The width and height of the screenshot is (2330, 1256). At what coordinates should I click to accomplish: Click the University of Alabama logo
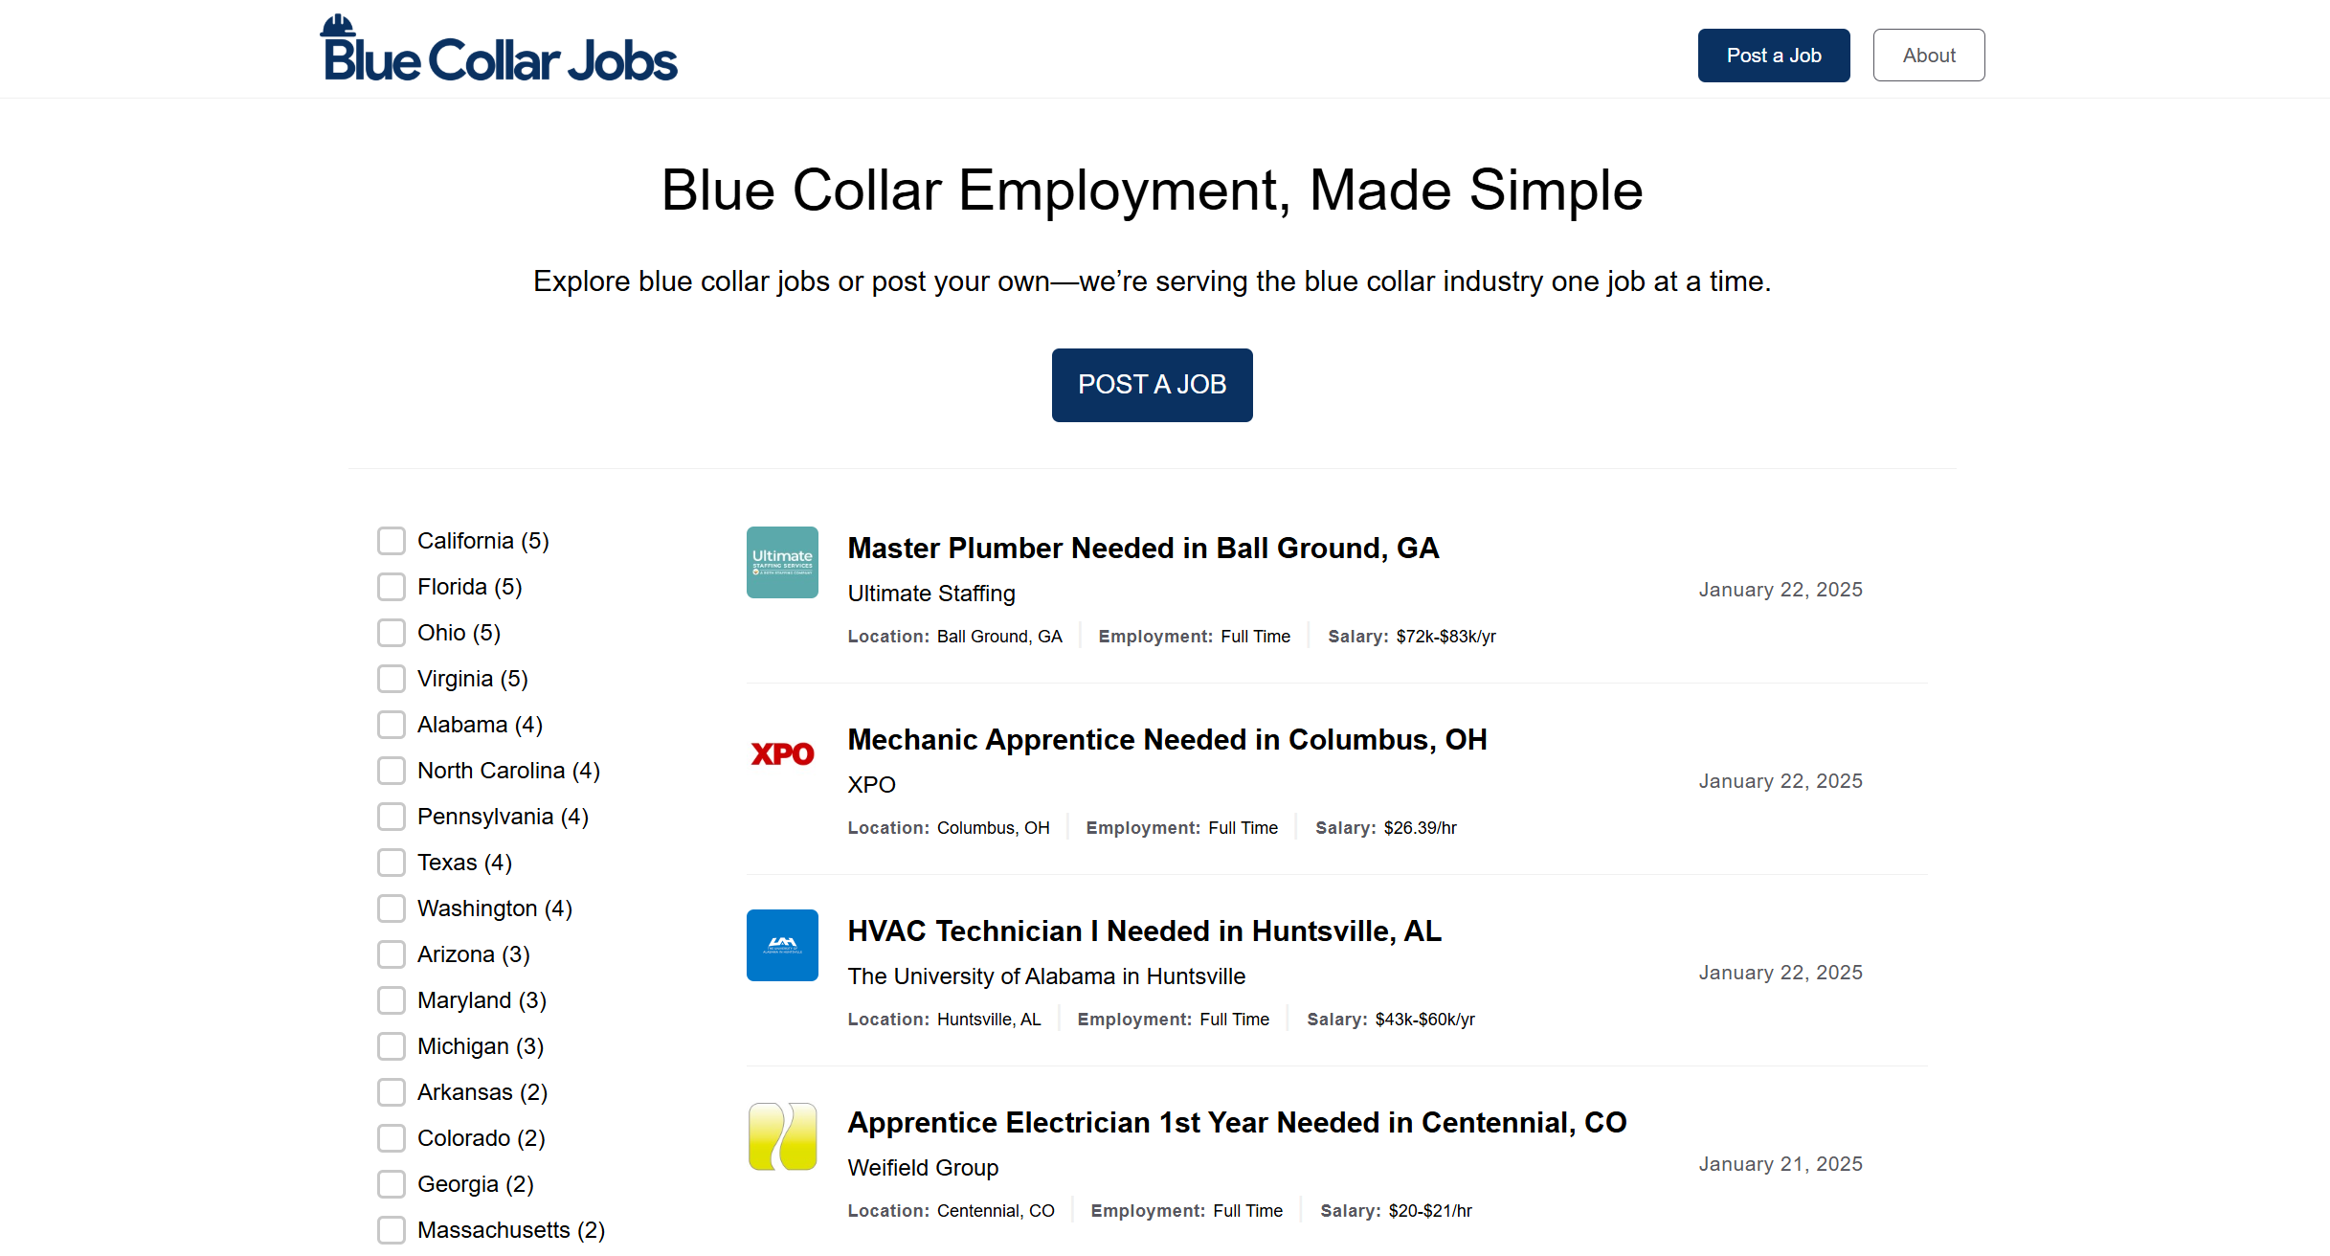(782, 945)
